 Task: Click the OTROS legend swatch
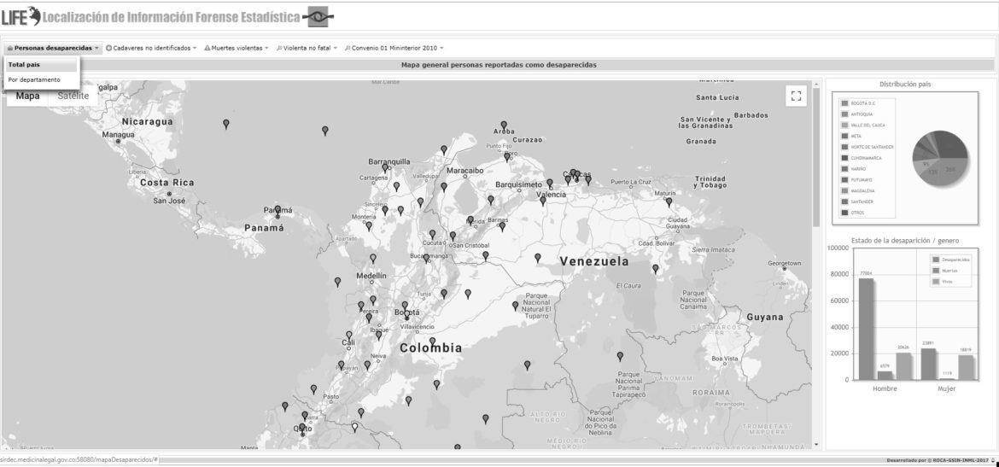844,213
